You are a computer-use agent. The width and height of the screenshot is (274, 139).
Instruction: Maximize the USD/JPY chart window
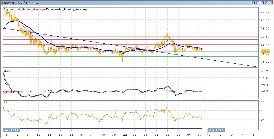click(x=266, y=3)
